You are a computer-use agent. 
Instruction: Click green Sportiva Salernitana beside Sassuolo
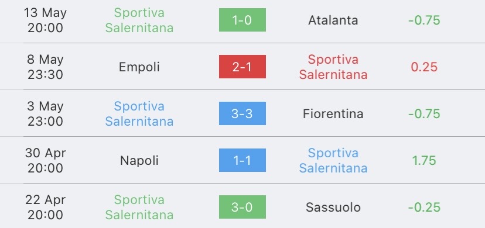139,208
